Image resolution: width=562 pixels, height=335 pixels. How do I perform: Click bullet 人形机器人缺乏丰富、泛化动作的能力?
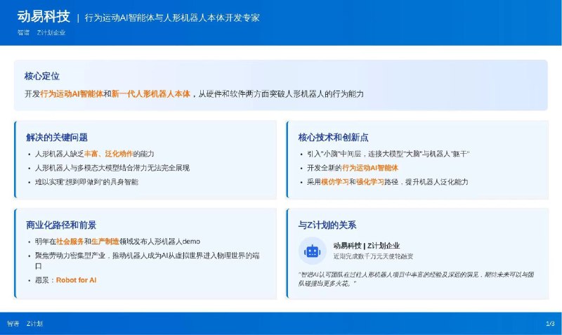coord(95,154)
